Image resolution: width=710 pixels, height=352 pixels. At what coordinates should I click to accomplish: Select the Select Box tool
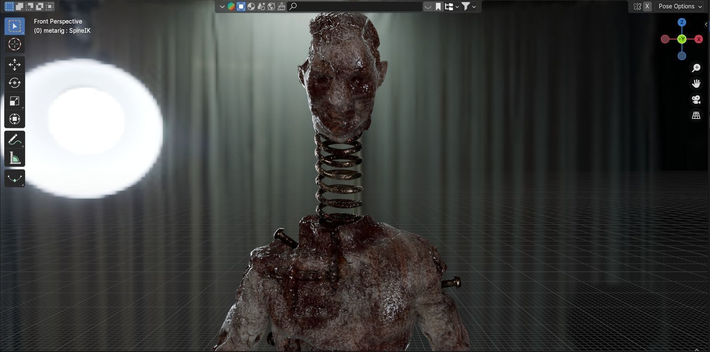(x=15, y=26)
